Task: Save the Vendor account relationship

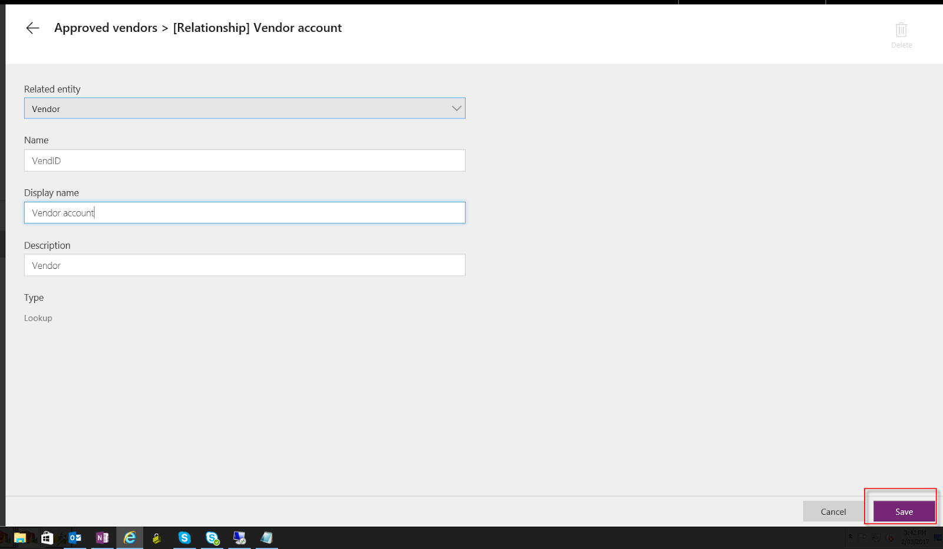Action: click(903, 511)
